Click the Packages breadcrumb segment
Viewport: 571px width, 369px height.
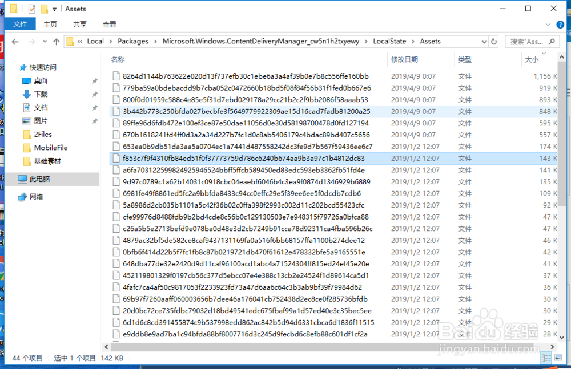[x=133, y=41]
